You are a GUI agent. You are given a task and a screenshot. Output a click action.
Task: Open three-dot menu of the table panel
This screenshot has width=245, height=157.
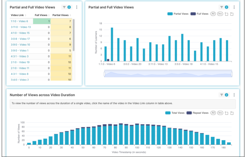[x=77, y=7]
